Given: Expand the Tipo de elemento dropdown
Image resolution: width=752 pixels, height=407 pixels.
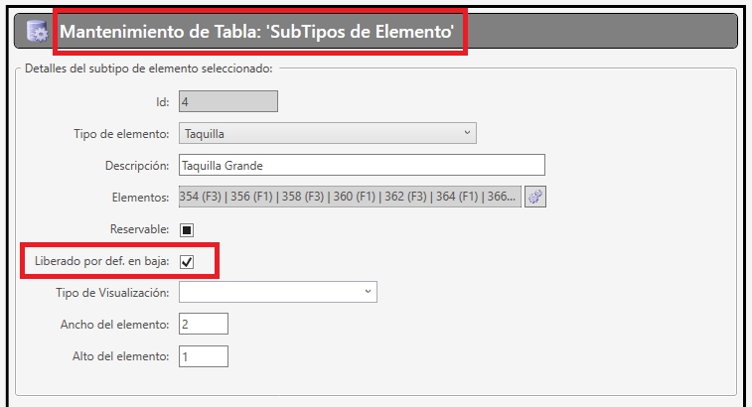Looking at the screenshot, I should pos(328,133).
